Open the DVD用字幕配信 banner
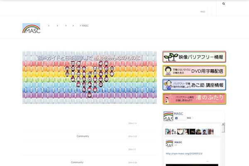The height and width of the screenshot is (166, 249). (x=194, y=71)
